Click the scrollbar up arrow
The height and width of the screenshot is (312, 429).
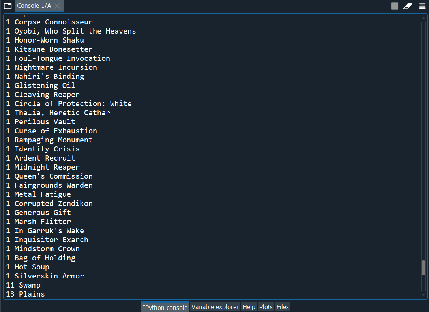(x=423, y=18)
